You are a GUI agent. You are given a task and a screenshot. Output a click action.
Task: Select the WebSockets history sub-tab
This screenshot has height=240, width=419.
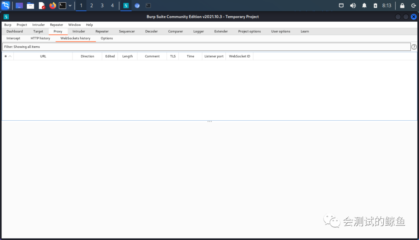click(75, 38)
